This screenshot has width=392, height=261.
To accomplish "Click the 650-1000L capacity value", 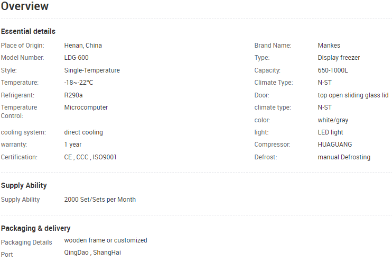I will 333,70.
